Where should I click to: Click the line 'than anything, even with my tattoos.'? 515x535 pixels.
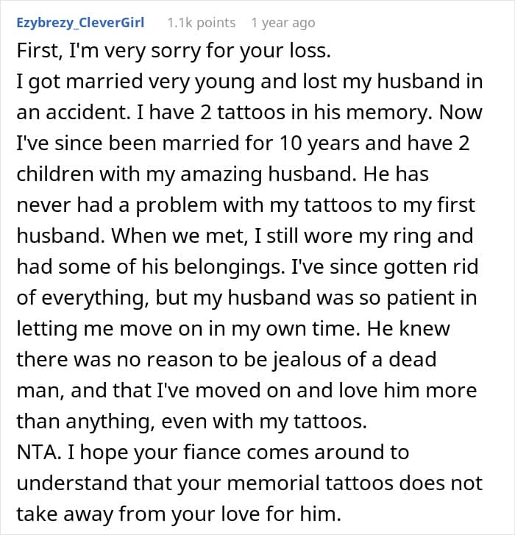pyautogui.click(x=192, y=422)
